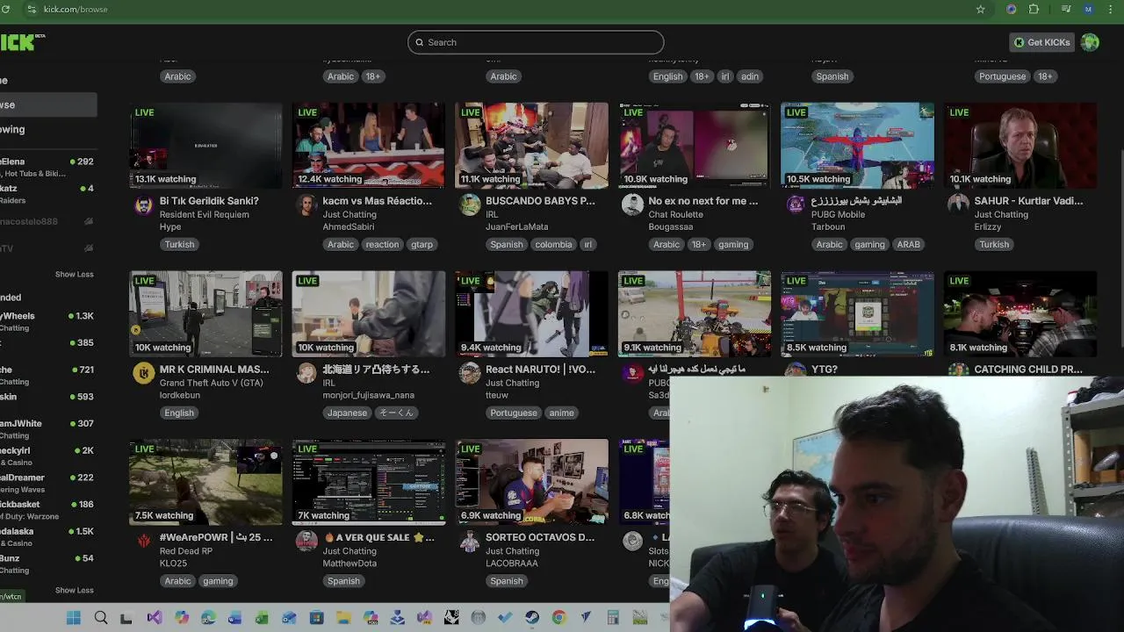The height and width of the screenshot is (632, 1124).
Task: Open the Hype streamer avatar
Action: pos(143,205)
